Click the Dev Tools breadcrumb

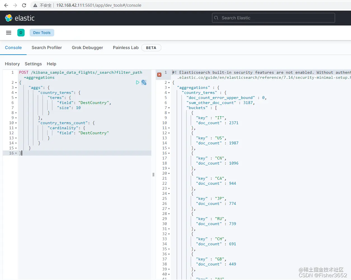coord(42,33)
